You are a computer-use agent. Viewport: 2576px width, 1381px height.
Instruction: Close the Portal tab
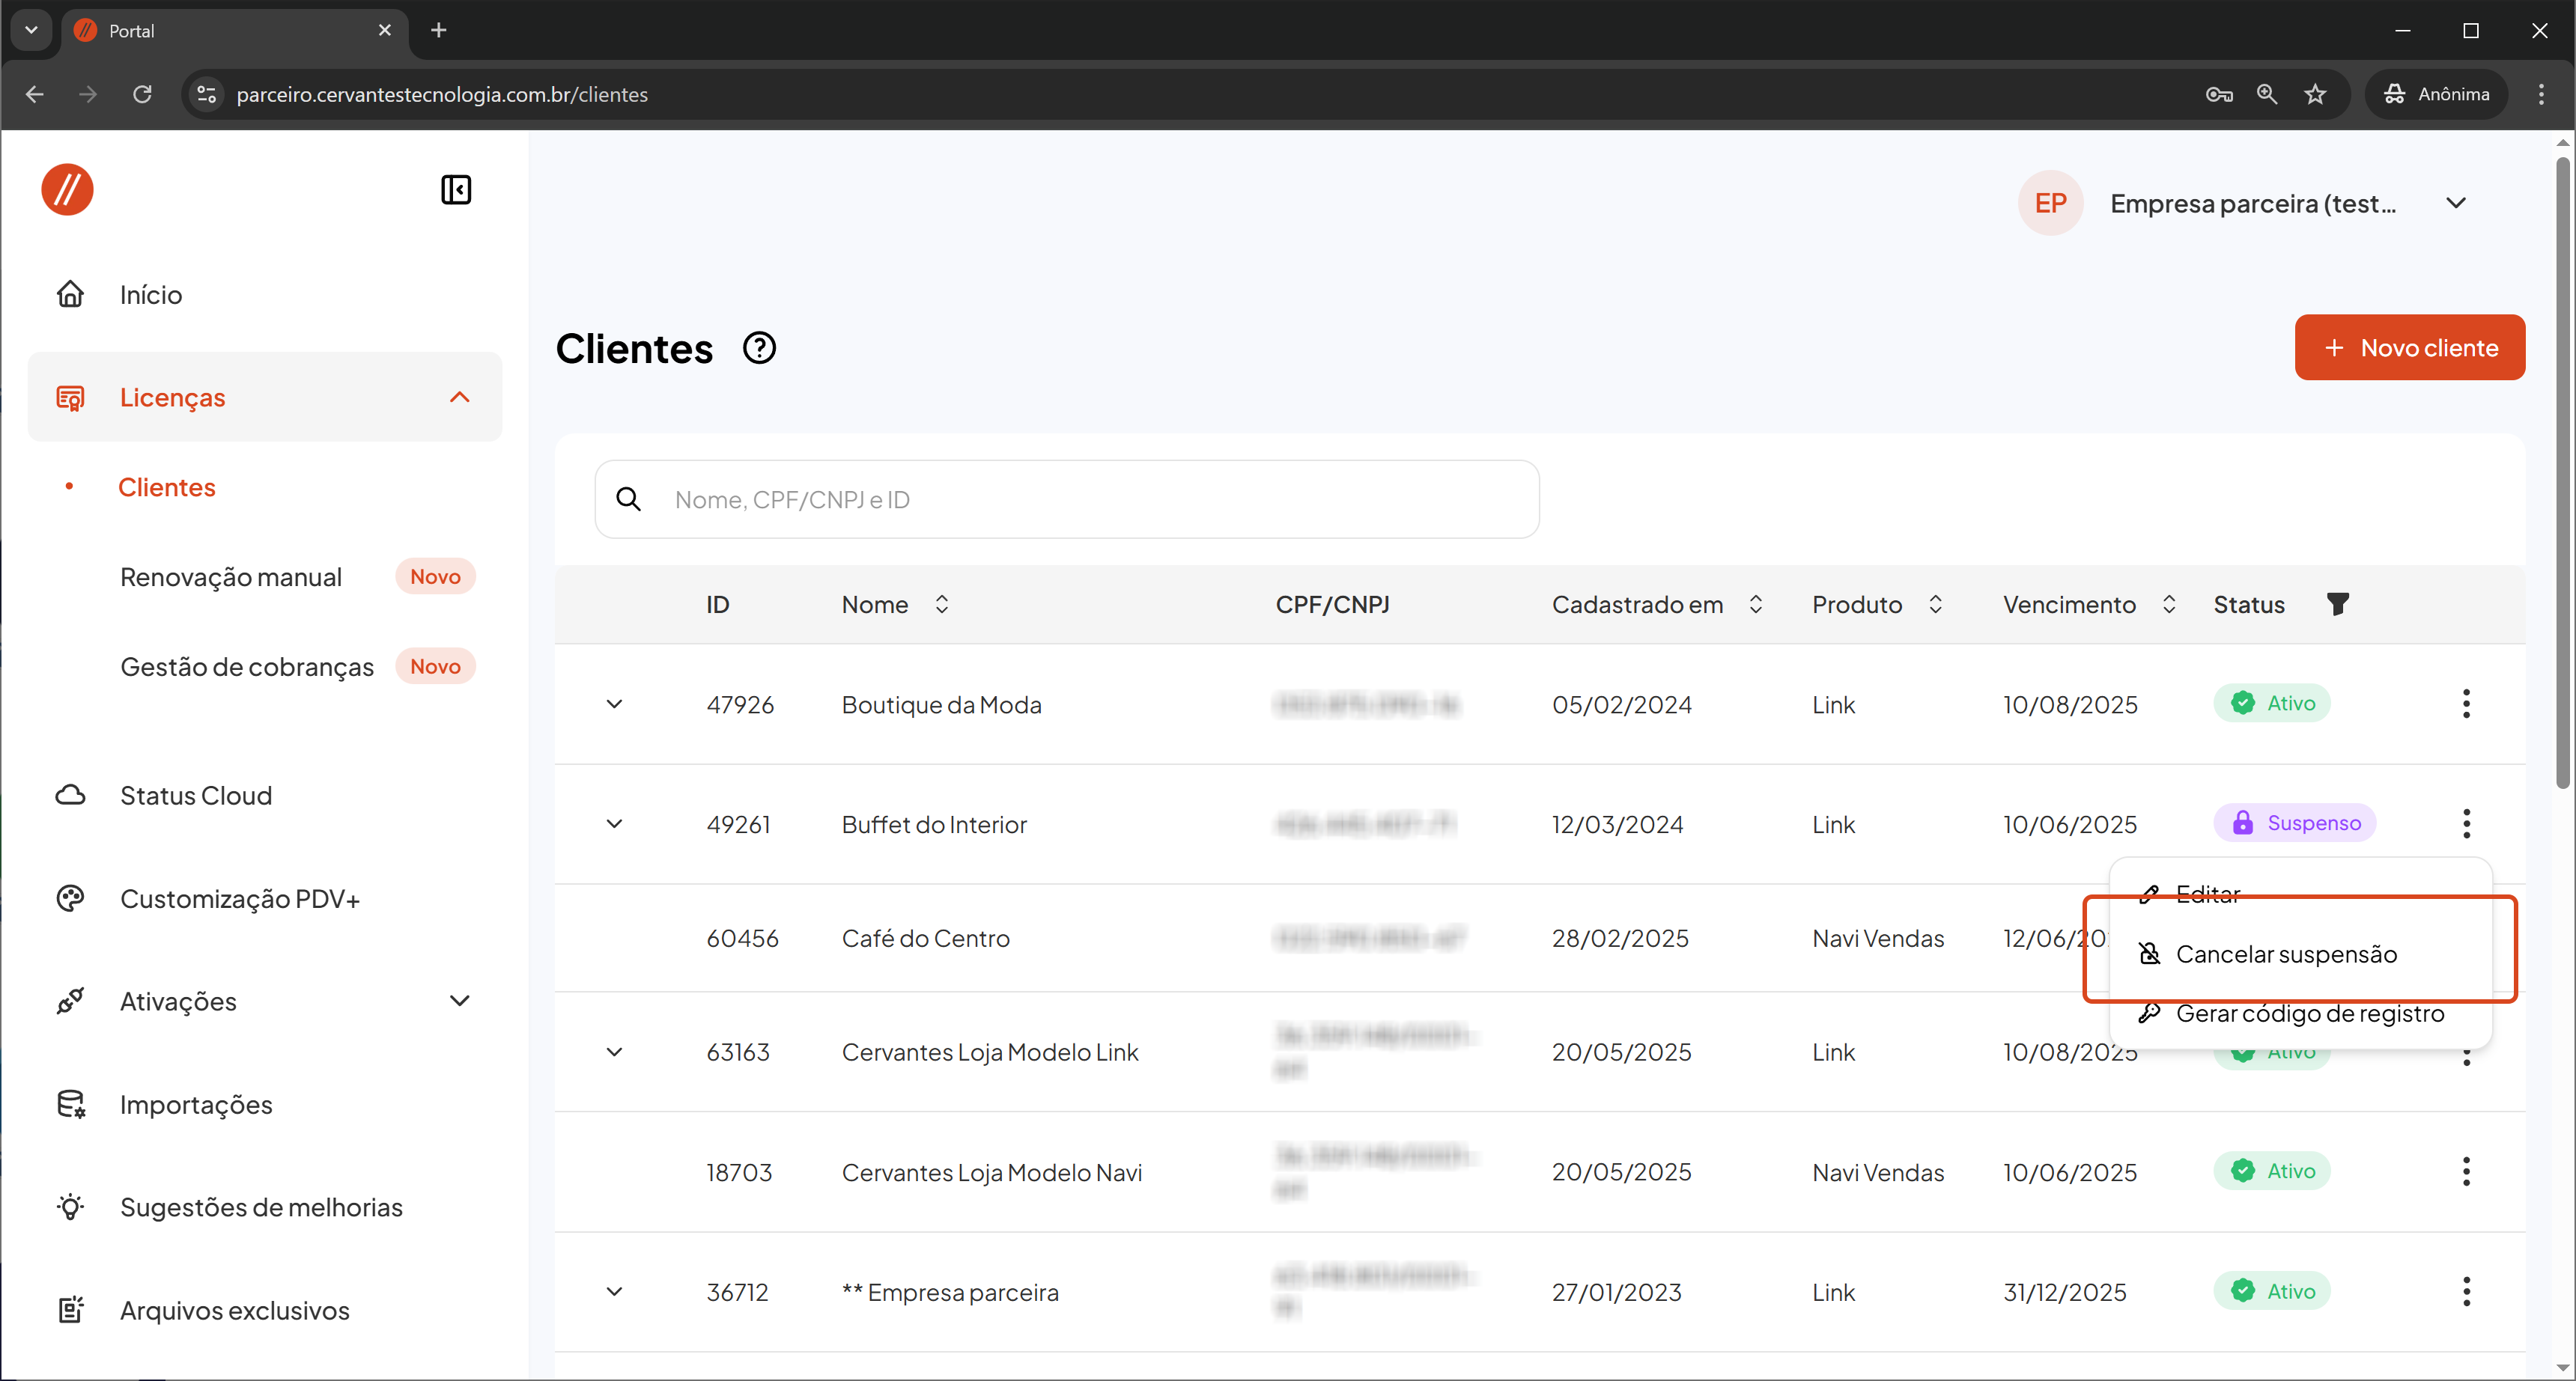click(x=385, y=30)
